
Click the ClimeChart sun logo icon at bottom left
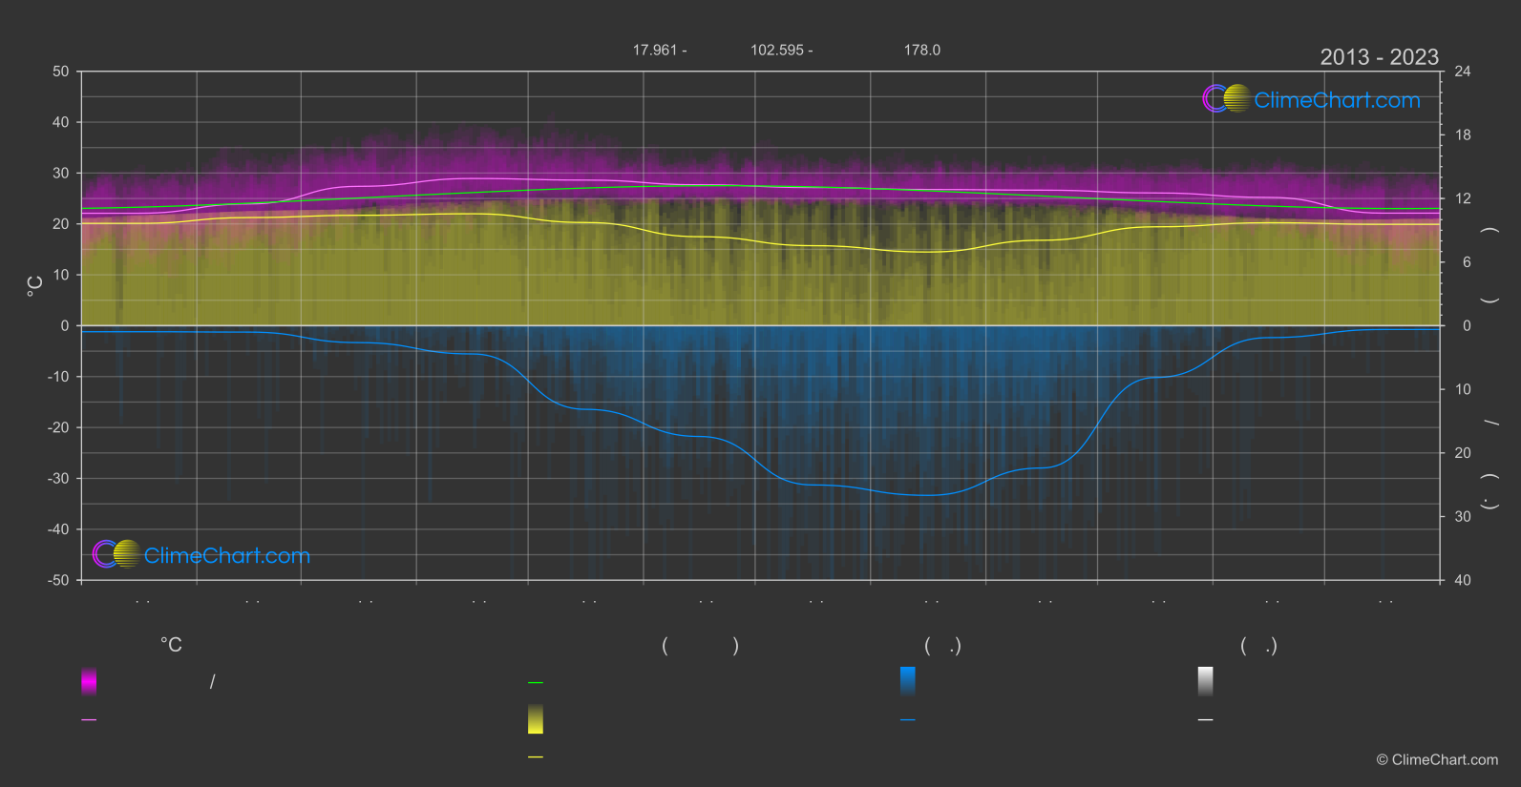(x=116, y=554)
